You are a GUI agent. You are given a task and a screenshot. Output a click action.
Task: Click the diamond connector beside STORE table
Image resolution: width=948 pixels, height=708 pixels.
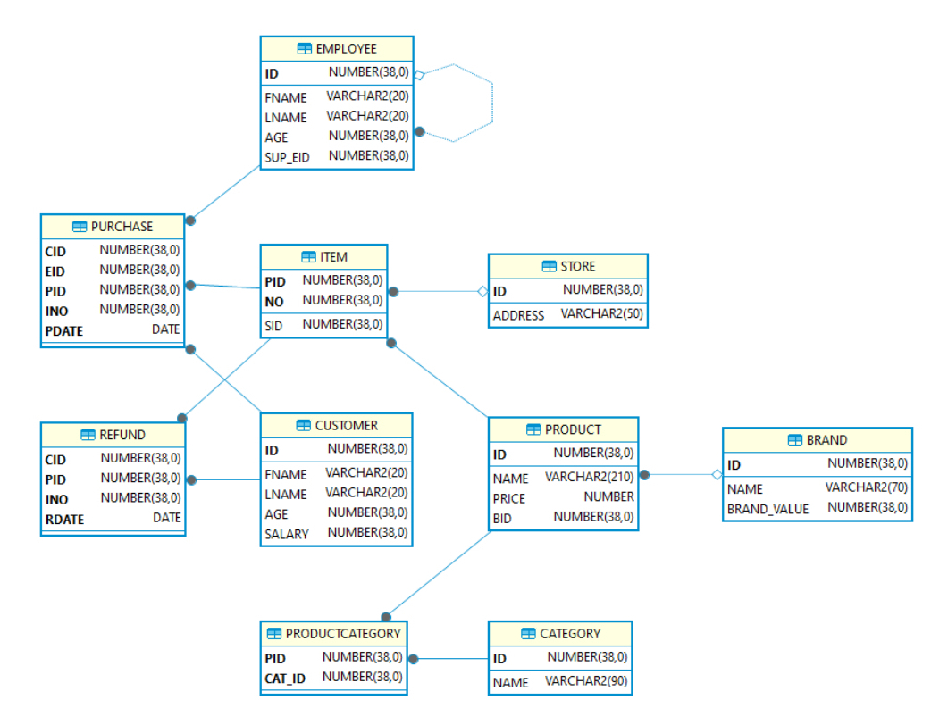click(x=482, y=290)
